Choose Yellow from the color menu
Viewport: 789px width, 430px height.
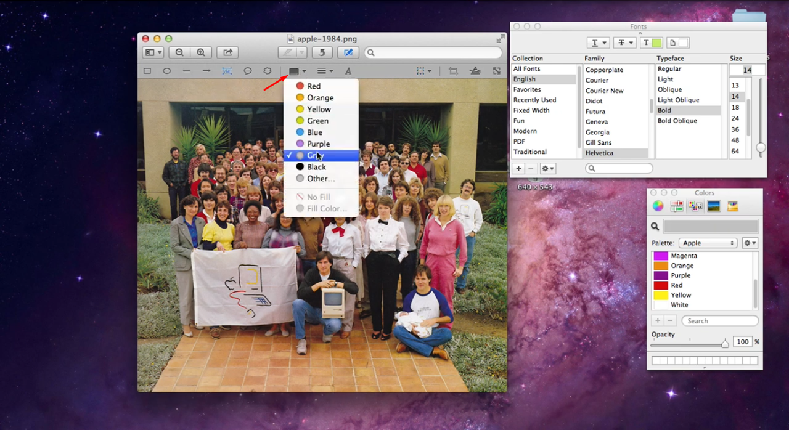coord(321,109)
